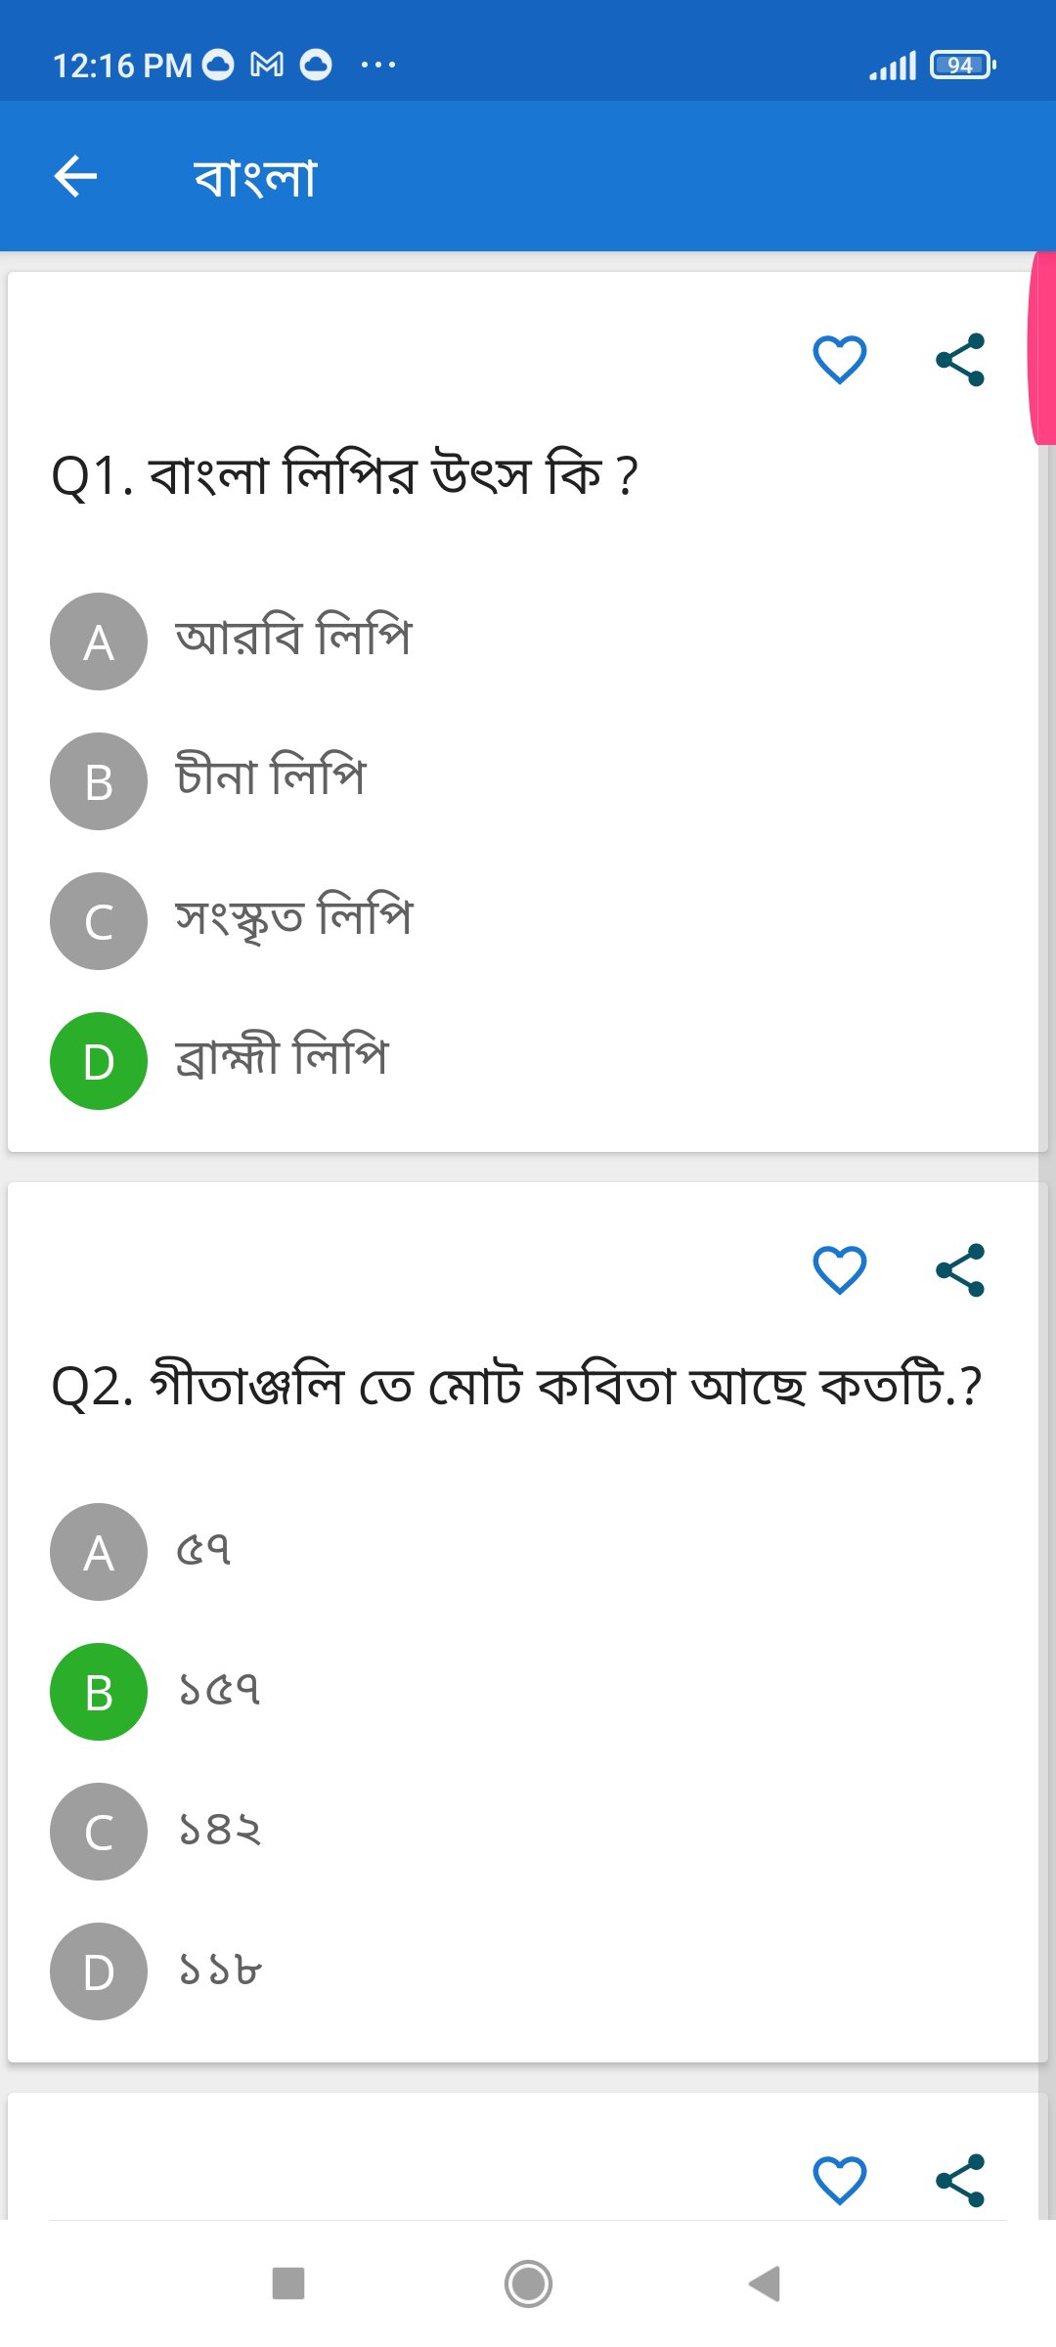Tap the heart icon on third card
Viewport: 1056px width, 2347px height.
tap(840, 2180)
